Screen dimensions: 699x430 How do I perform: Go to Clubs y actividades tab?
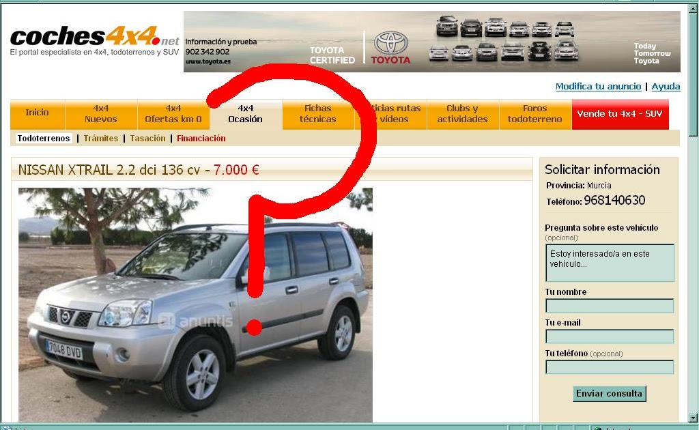pyautogui.click(x=463, y=114)
